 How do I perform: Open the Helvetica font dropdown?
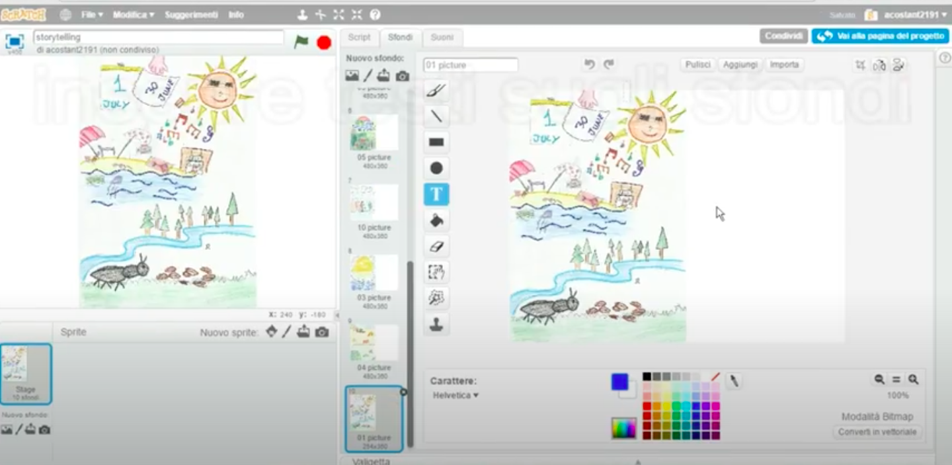pyautogui.click(x=456, y=396)
